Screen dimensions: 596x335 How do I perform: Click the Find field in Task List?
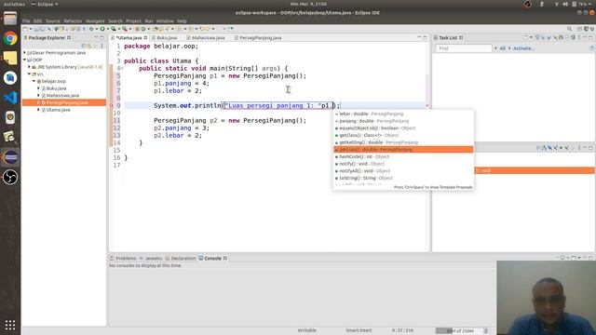464,48
